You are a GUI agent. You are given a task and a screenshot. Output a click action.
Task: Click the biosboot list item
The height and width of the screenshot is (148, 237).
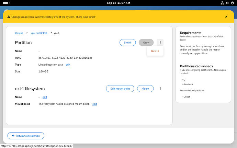click(189, 84)
